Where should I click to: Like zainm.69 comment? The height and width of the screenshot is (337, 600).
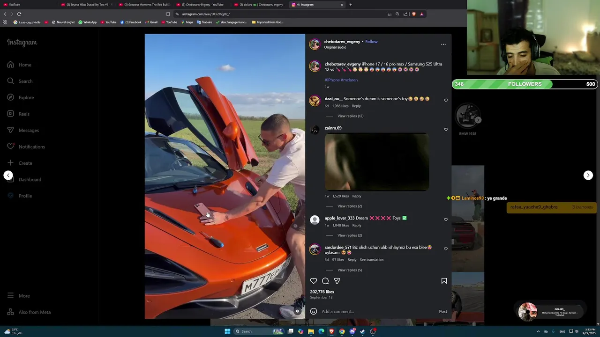[x=446, y=129]
